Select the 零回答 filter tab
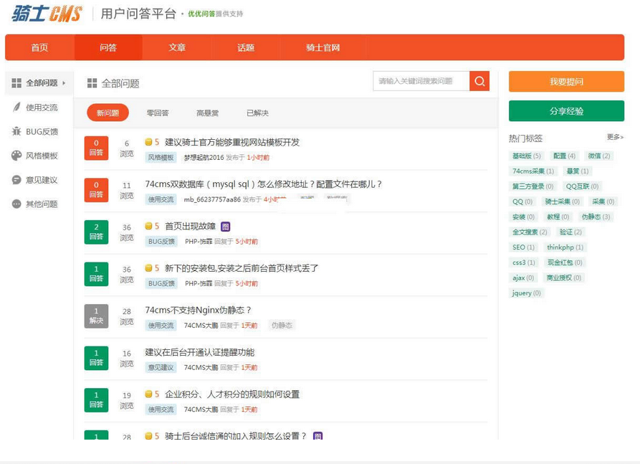The image size is (640, 464). 158,113
